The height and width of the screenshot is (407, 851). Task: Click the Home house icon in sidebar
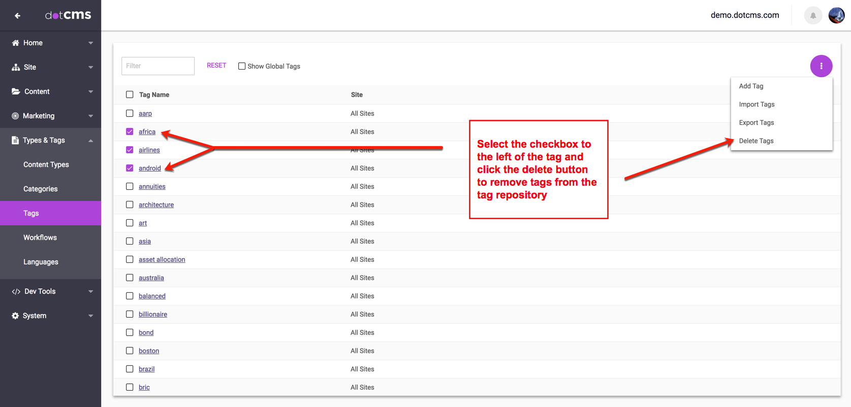tap(15, 43)
